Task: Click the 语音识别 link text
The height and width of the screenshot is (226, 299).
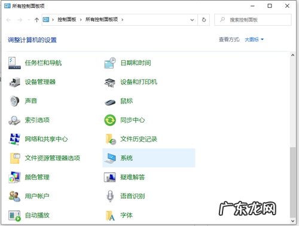Action: [133, 196]
